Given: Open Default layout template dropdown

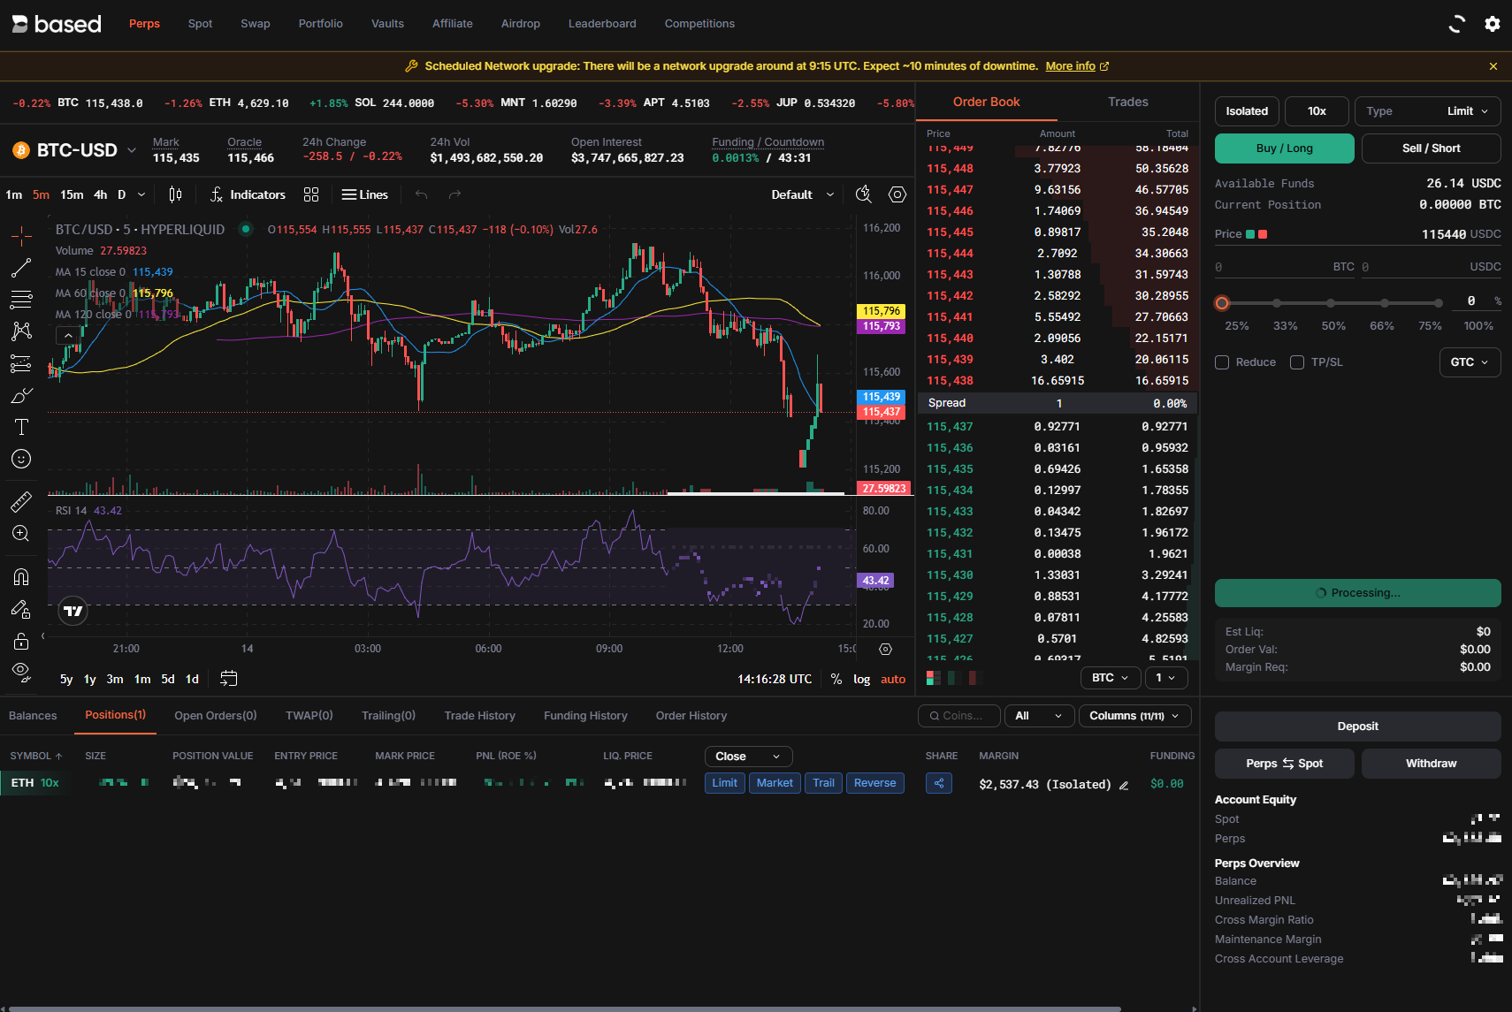Looking at the screenshot, I should 802,194.
